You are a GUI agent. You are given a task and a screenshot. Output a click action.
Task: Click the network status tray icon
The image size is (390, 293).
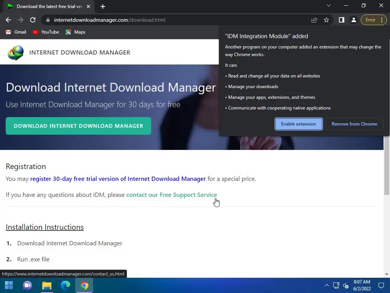336,285
